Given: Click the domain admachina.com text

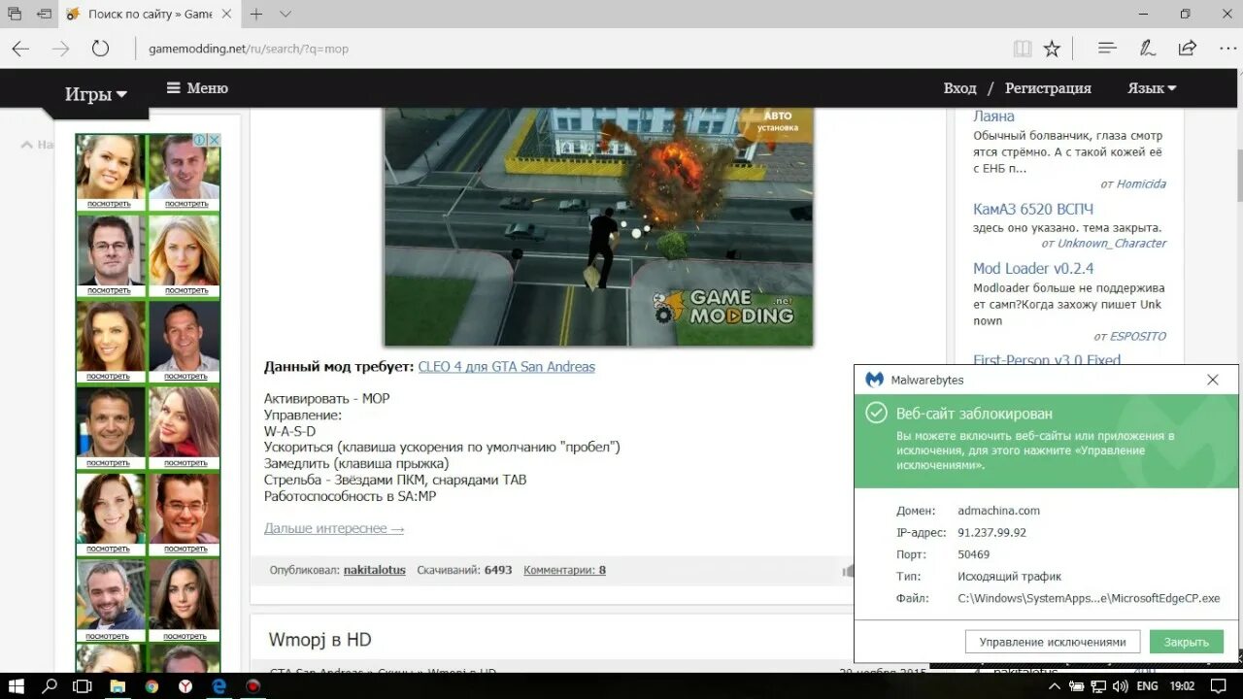Looking at the screenshot, I should pos(998,511).
